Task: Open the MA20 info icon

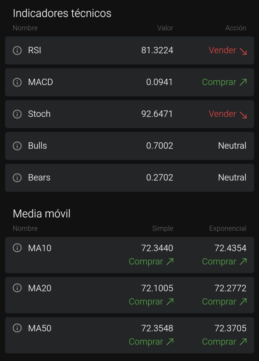Action: pyautogui.click(x=17, y=288)
